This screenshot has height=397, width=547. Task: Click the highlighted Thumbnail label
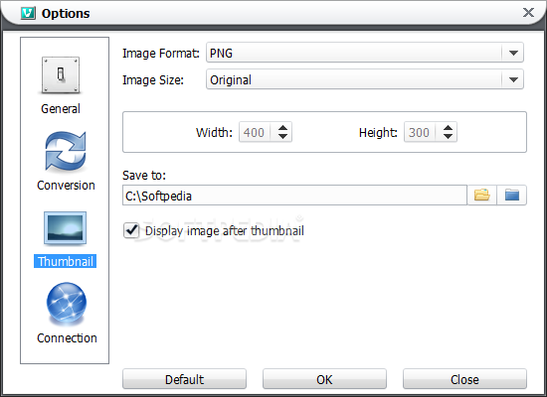coord(66,261)
